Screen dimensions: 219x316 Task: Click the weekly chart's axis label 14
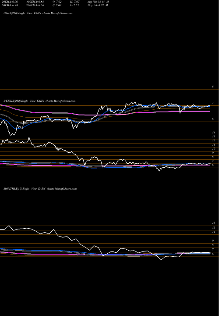click(214, 133)
